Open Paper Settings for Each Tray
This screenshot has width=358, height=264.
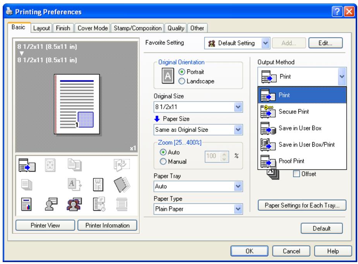302,205
